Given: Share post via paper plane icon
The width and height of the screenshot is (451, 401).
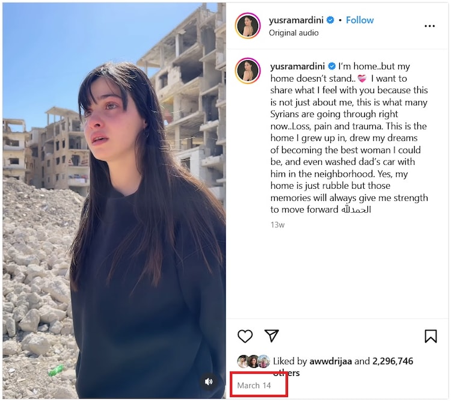Looking at the screenshot, I should 272,335.
